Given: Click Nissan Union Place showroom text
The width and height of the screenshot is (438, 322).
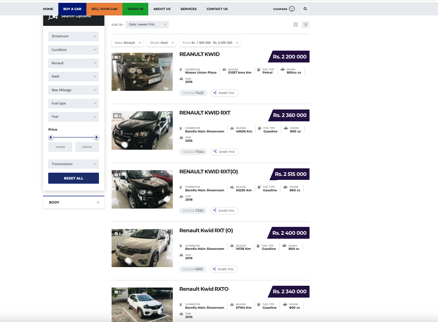Looking at the screenshot, I should [201, 73].
